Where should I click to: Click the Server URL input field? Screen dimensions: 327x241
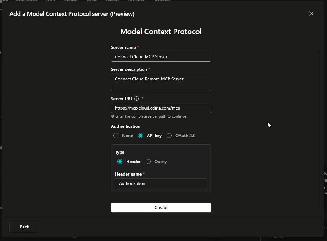(x=161, y=108)
